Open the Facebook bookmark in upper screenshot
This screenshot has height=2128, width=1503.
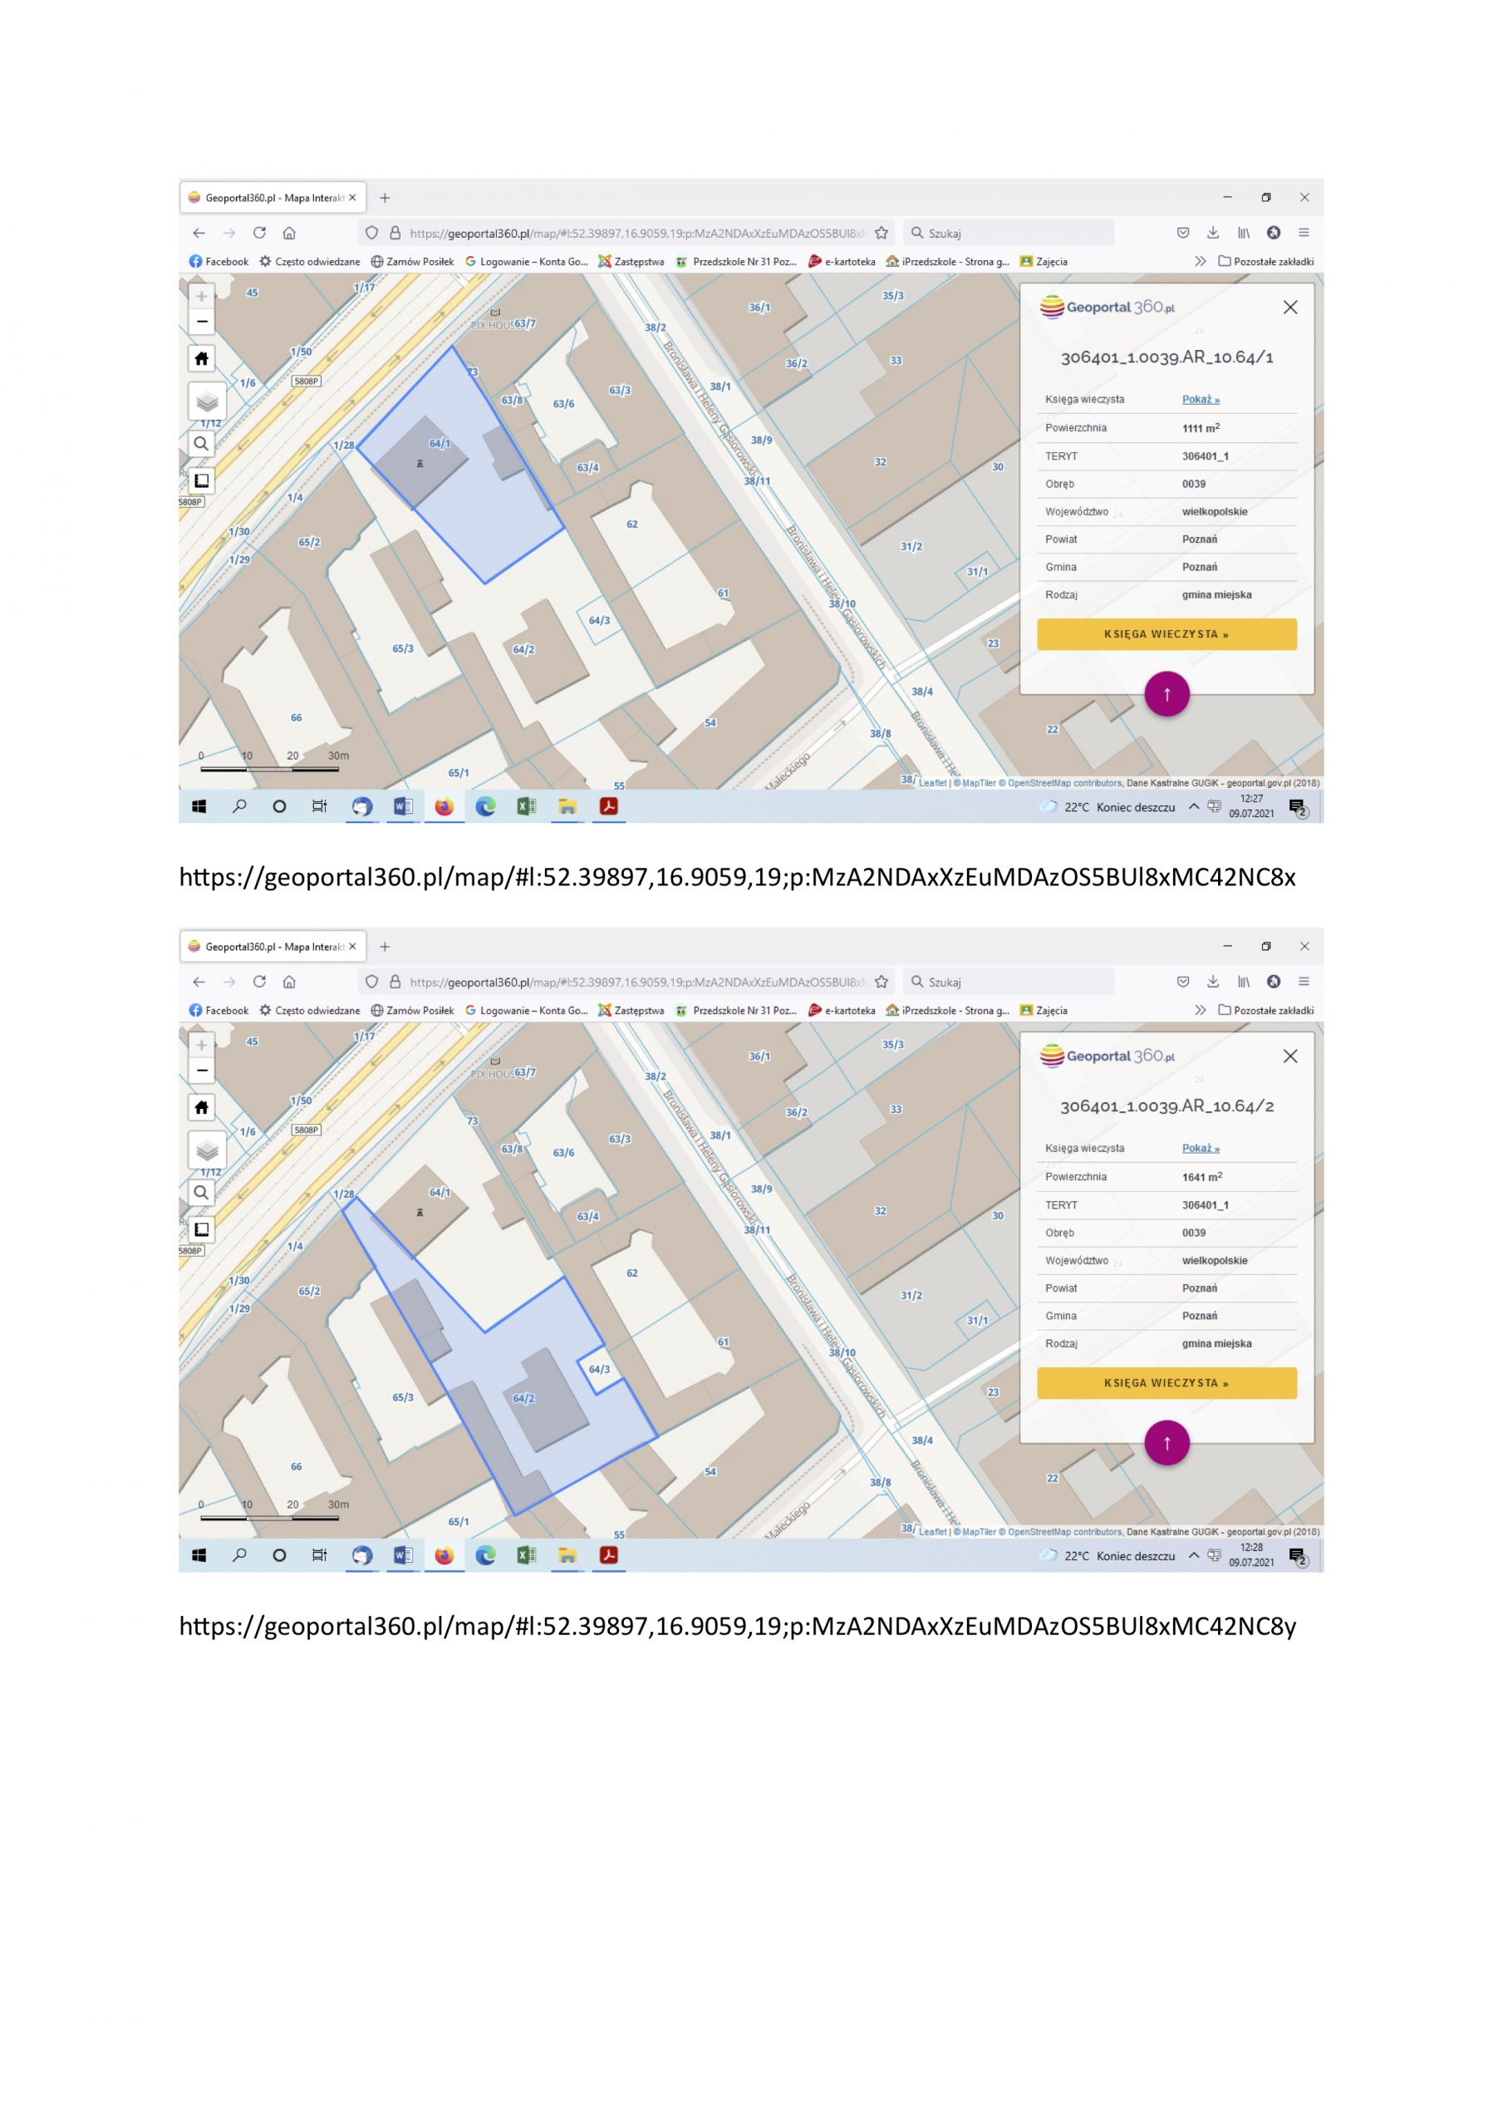point(219,261)
